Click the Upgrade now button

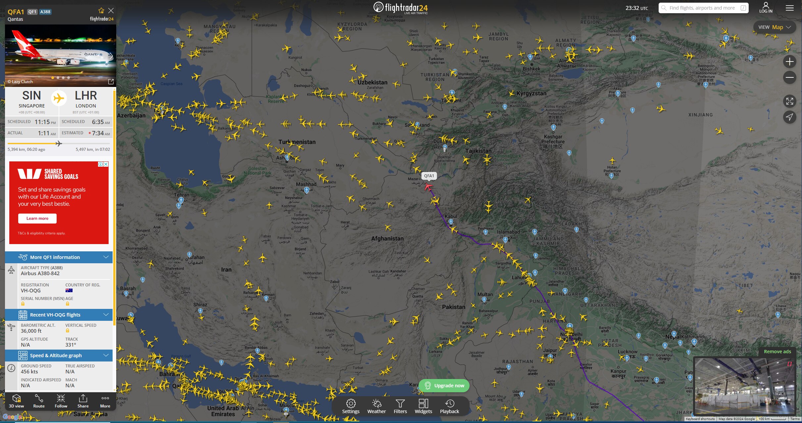click(x=444, y=385)
